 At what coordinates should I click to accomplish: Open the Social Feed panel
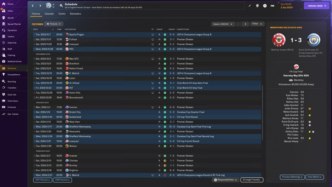(317, 6)
